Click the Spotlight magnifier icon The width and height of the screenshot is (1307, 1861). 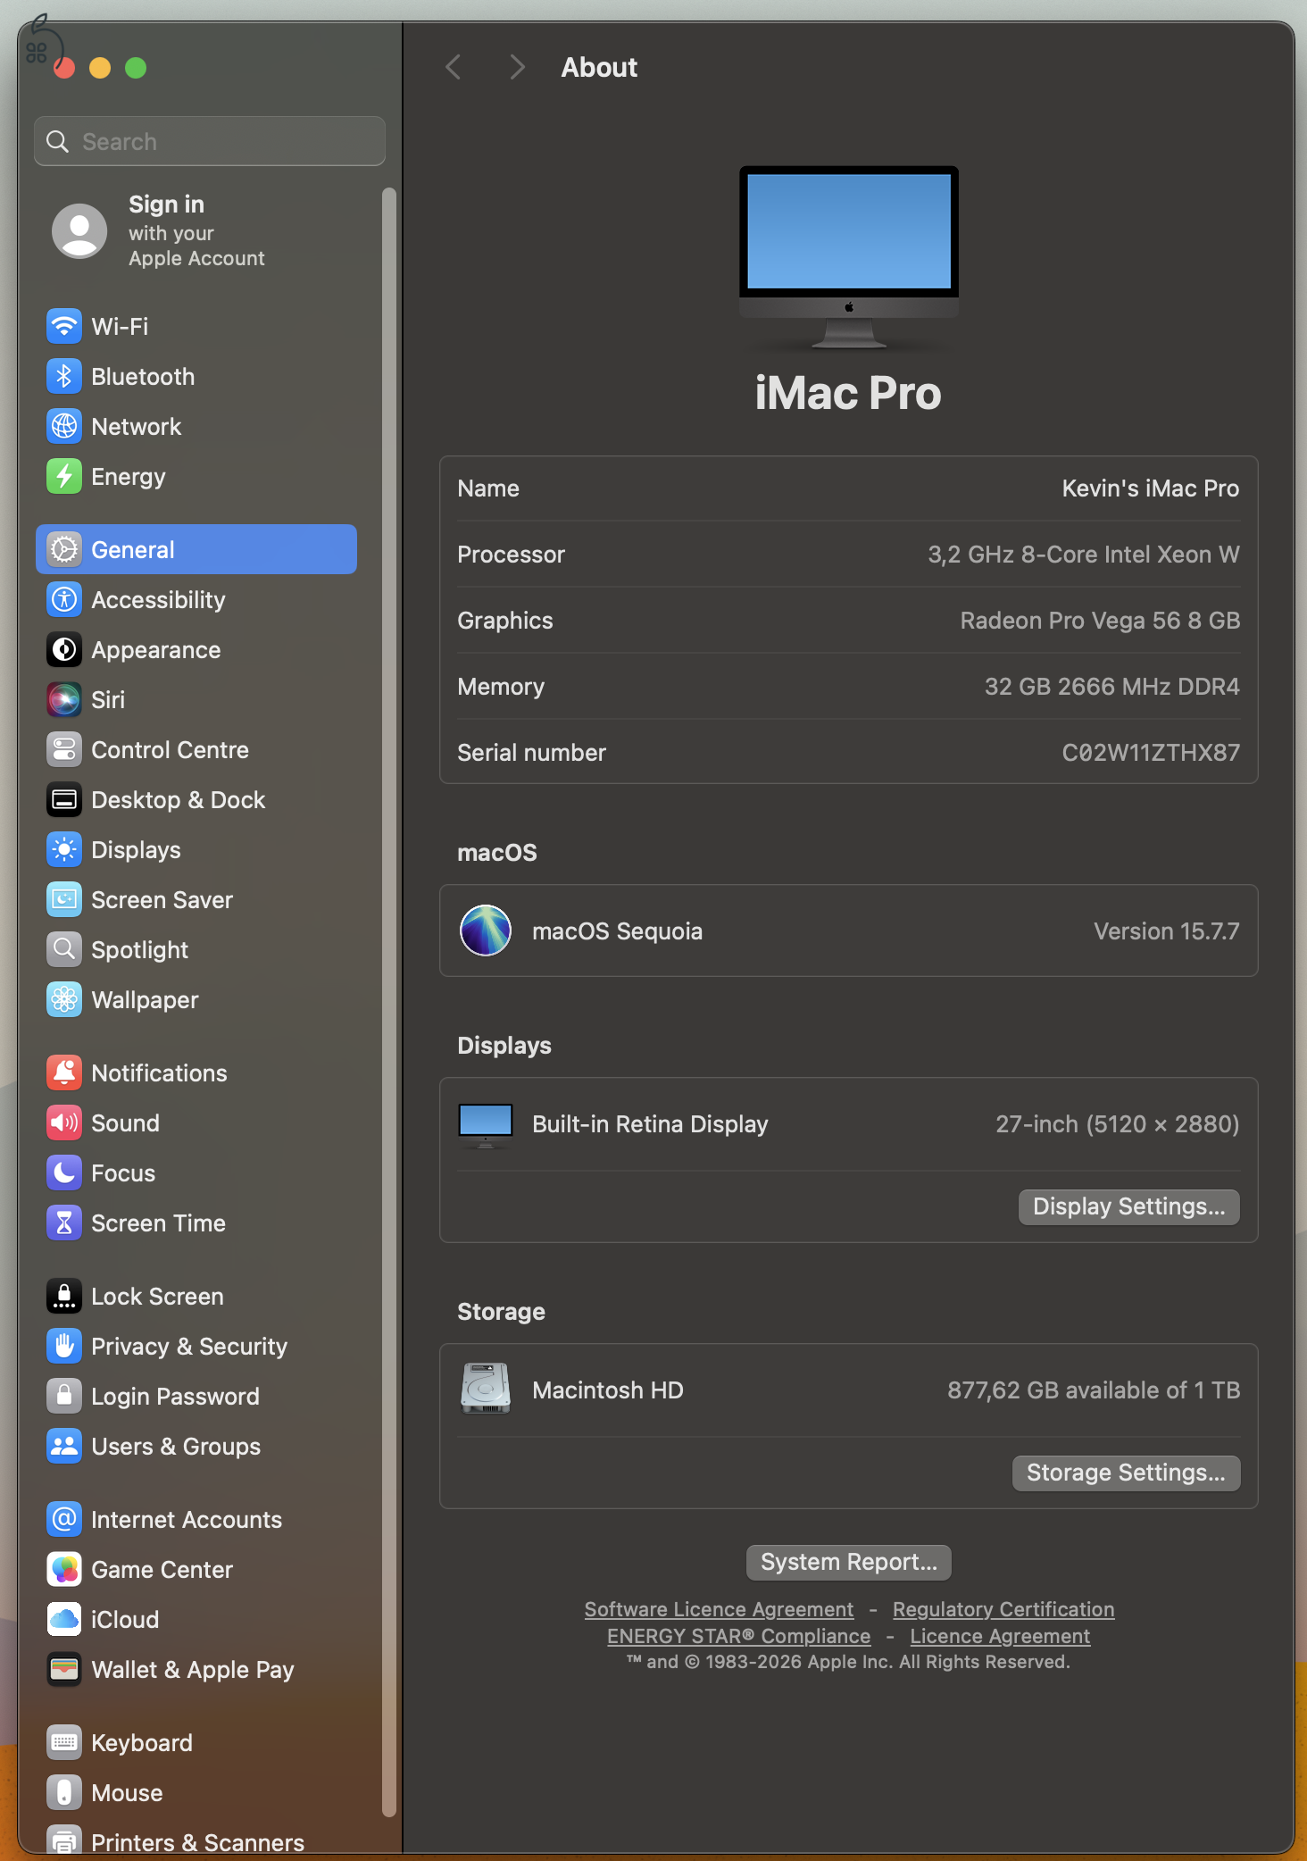coord(64,950)
